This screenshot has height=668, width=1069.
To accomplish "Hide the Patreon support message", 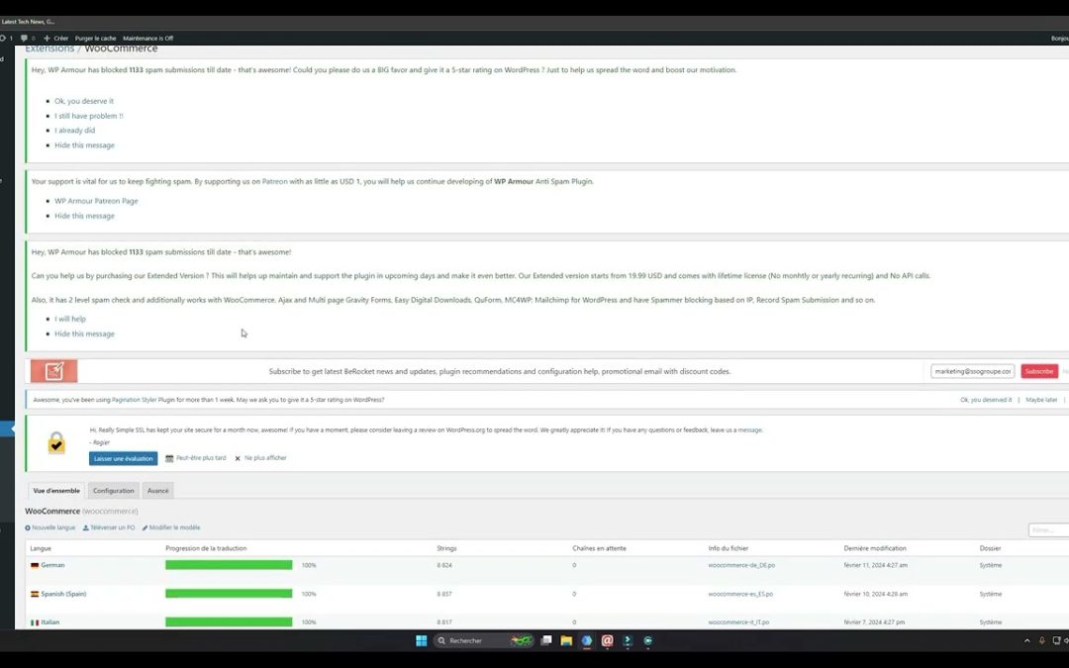I will click(84, 216).
